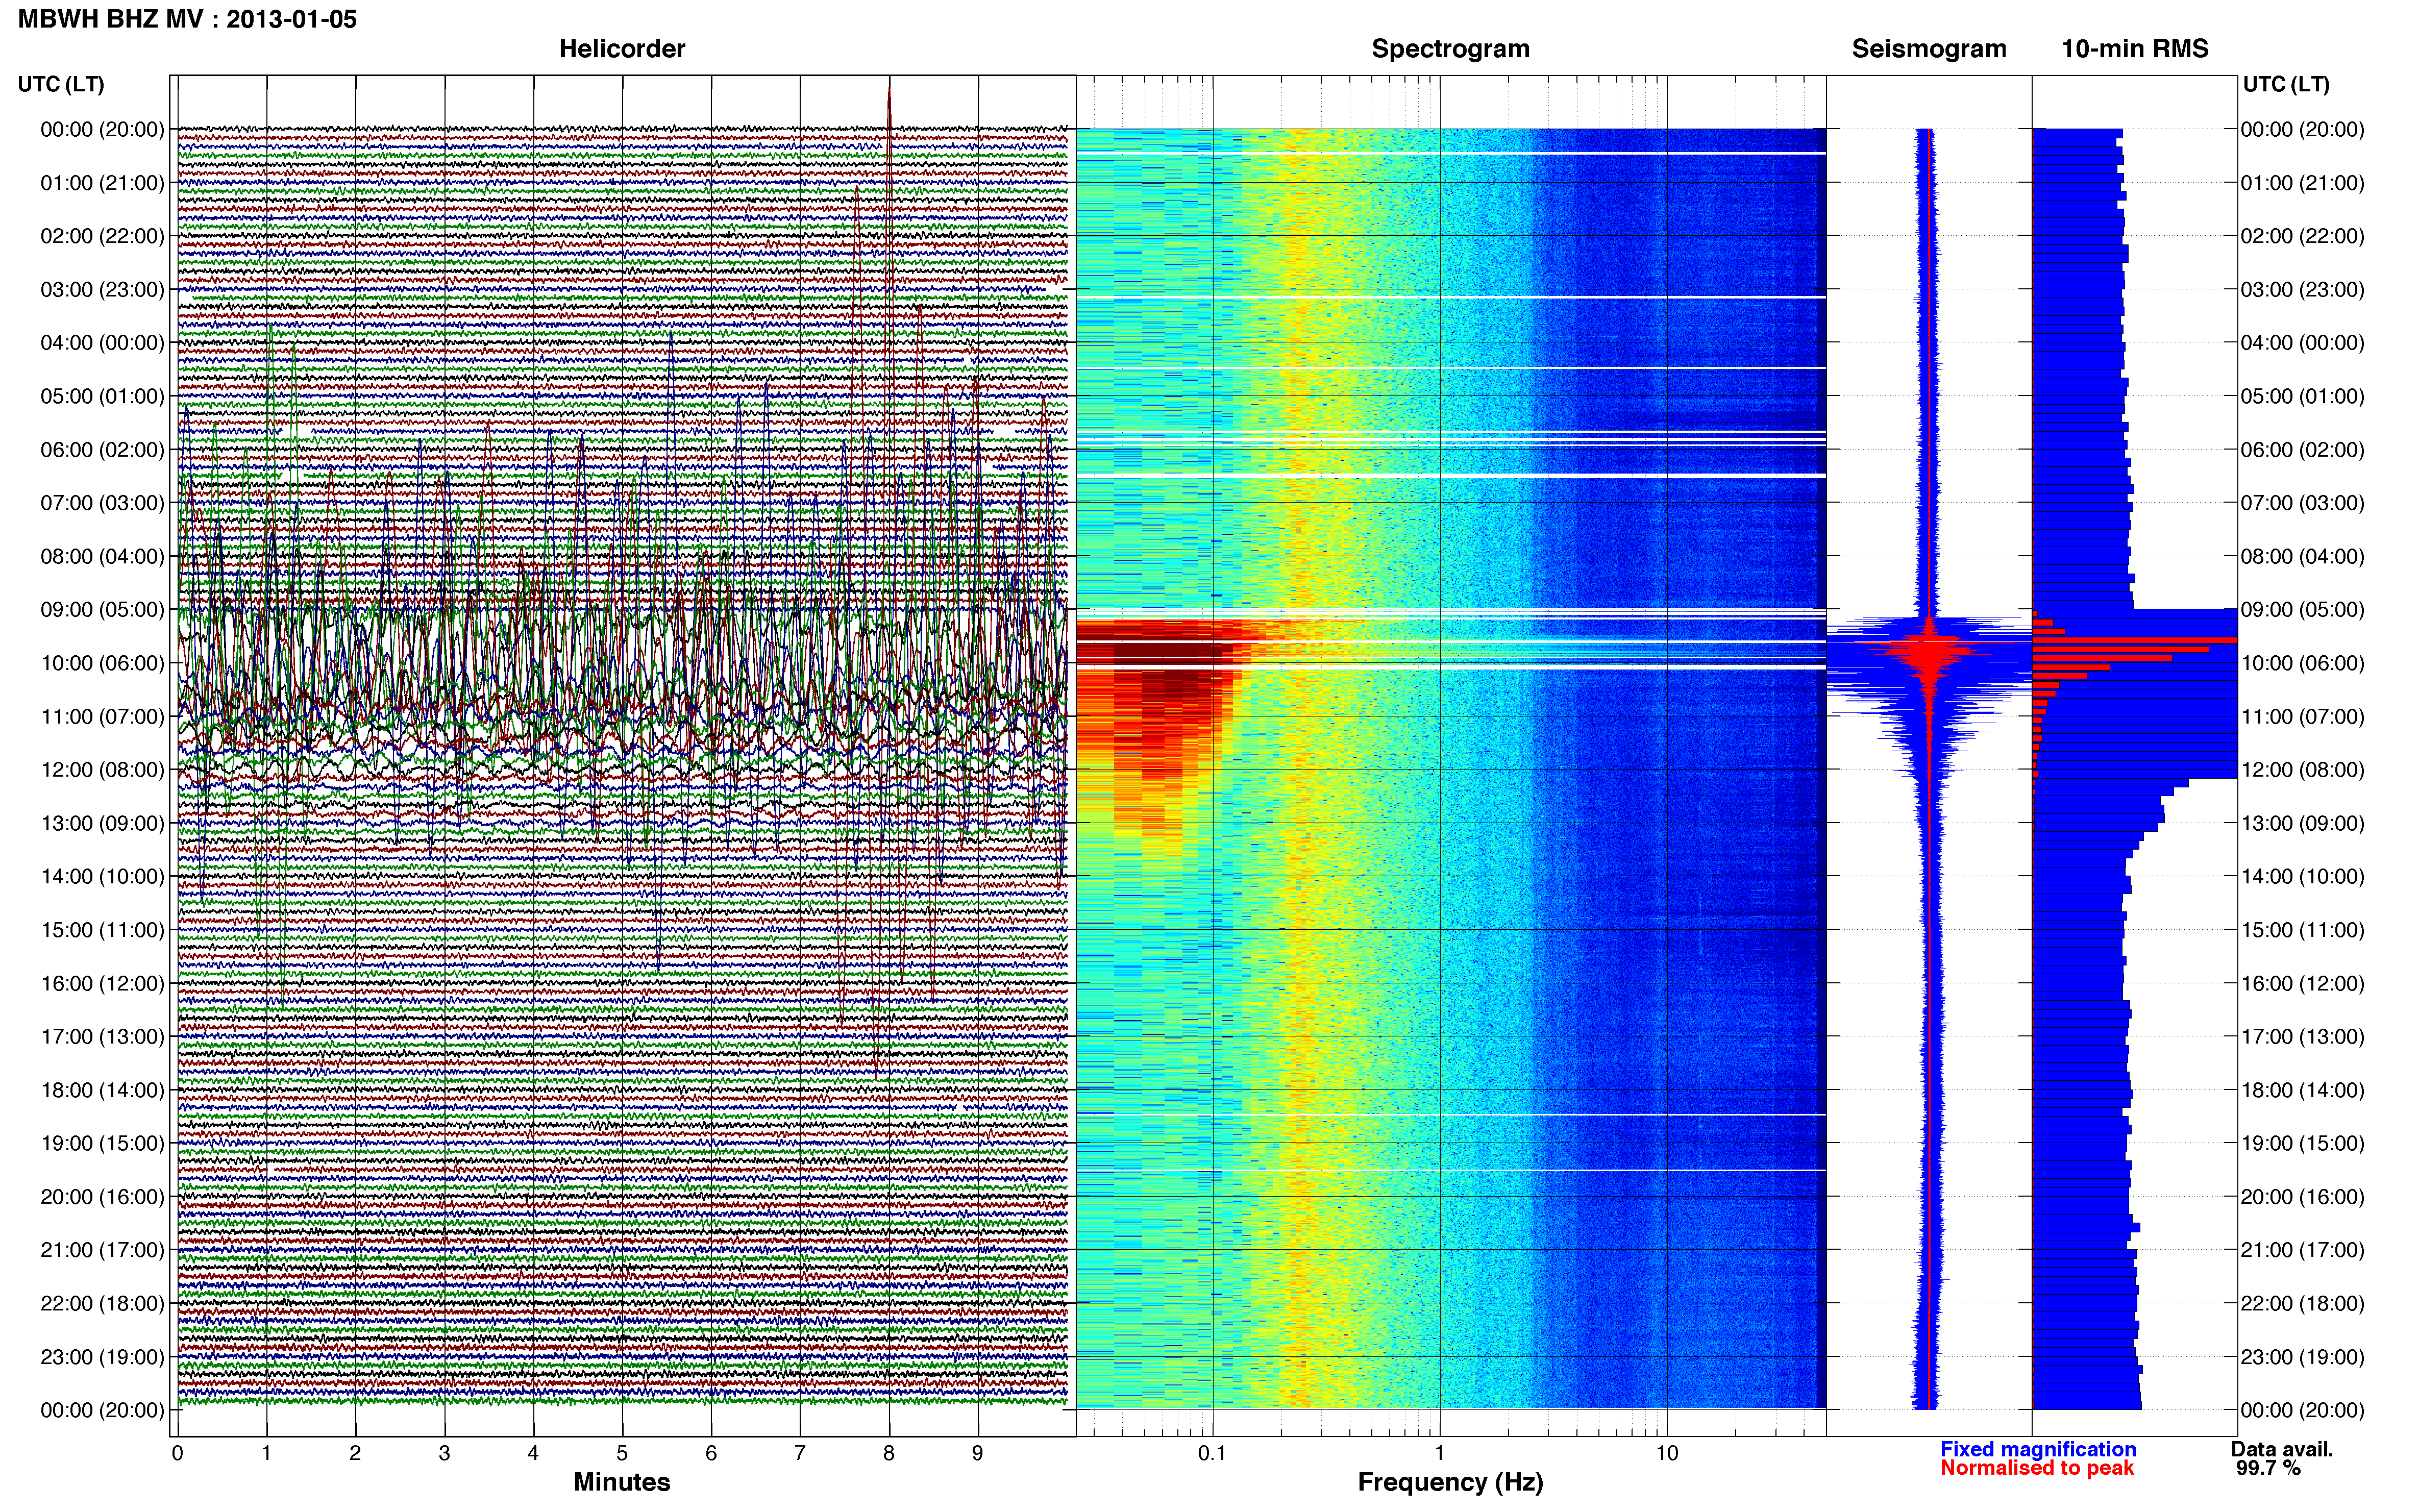
Task: Click left time label '05:00 (01:00)'
Action: pos(102,396)
